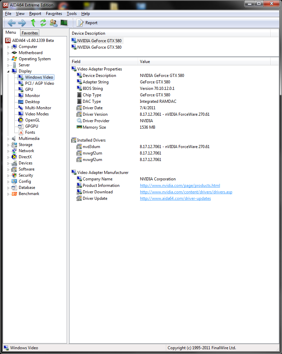Select the GPU tree icon

(21, 90)
